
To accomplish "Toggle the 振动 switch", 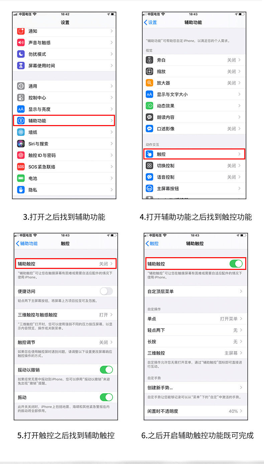I will click(x=106, y=397).
